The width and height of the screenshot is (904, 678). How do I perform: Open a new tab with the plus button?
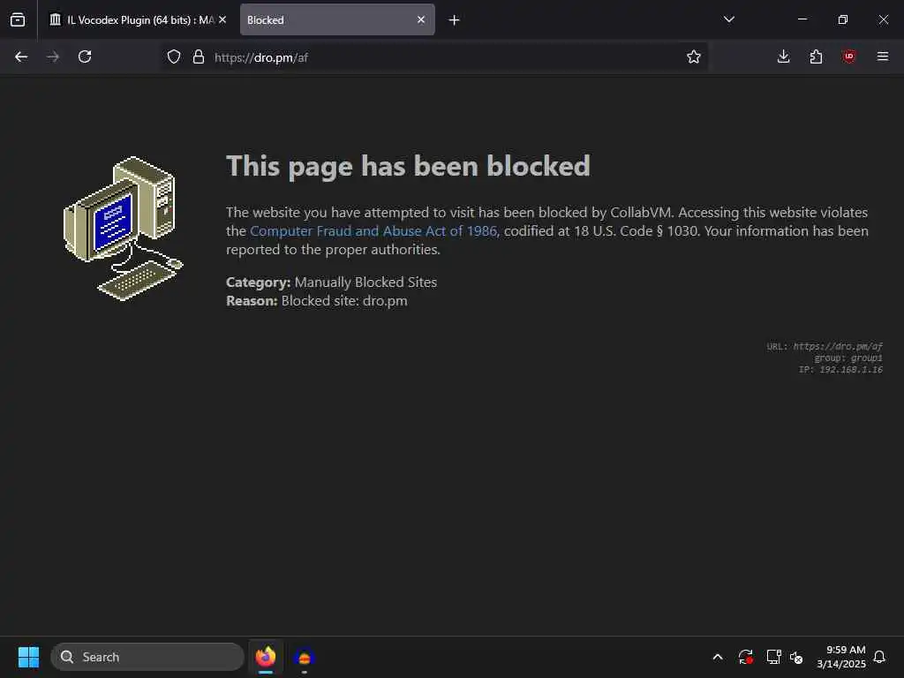455,20
